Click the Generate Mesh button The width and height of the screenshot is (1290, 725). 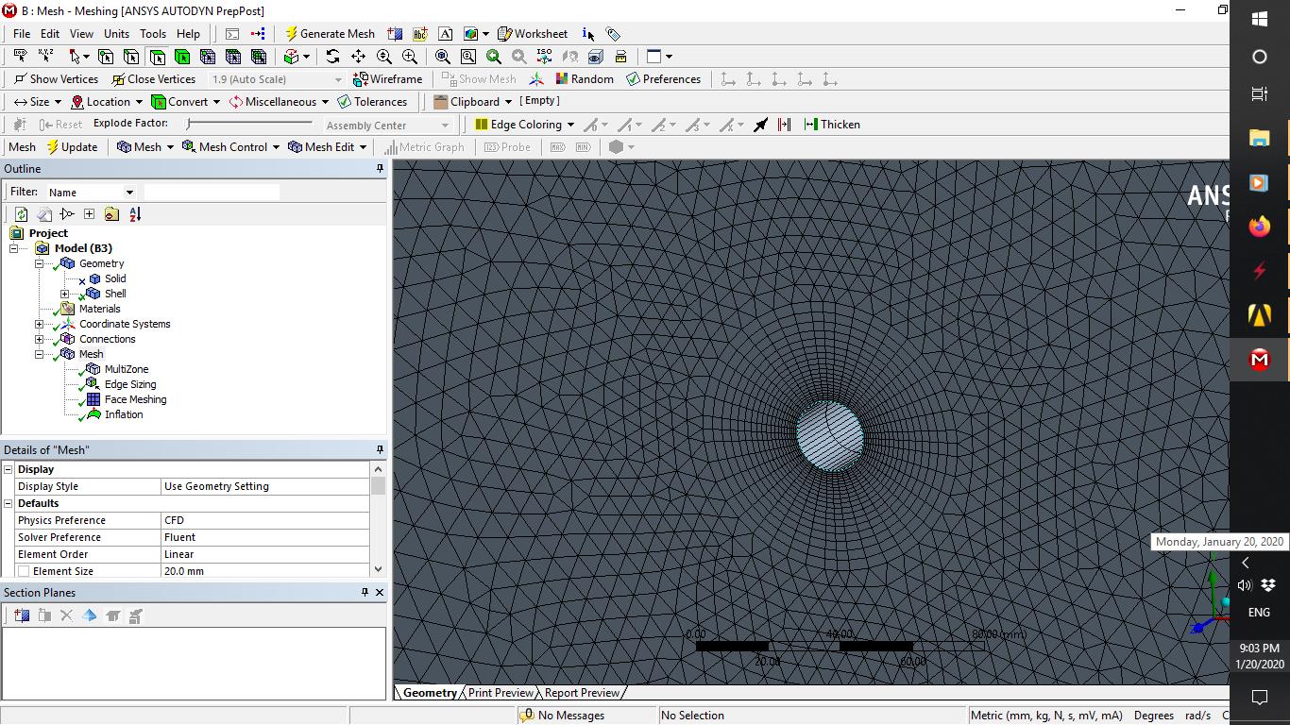pos(330,34)
